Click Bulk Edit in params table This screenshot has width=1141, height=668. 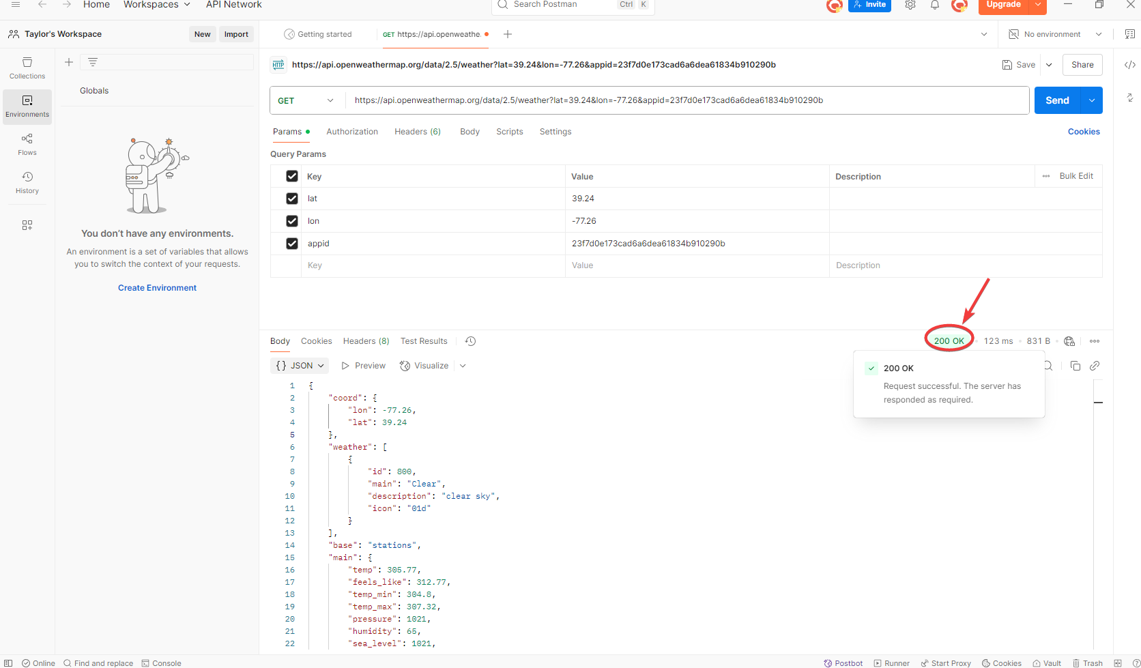click(1076, 176)
